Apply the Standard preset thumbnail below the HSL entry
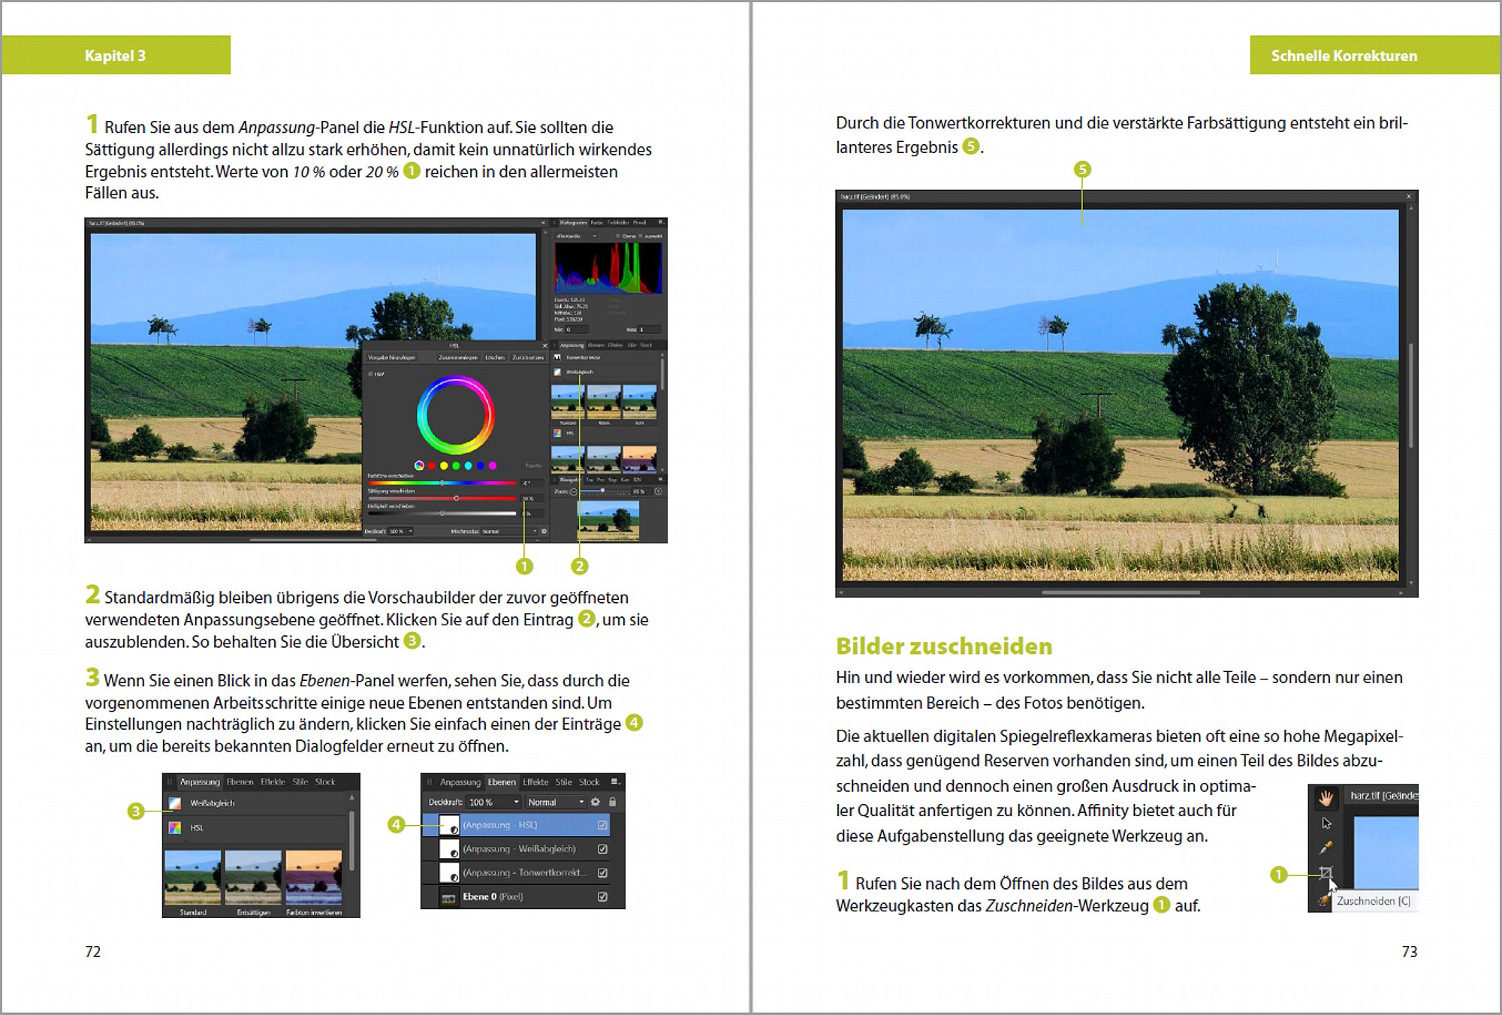The width and height of the screenshot is (1502, 1015). pos(193,877)
